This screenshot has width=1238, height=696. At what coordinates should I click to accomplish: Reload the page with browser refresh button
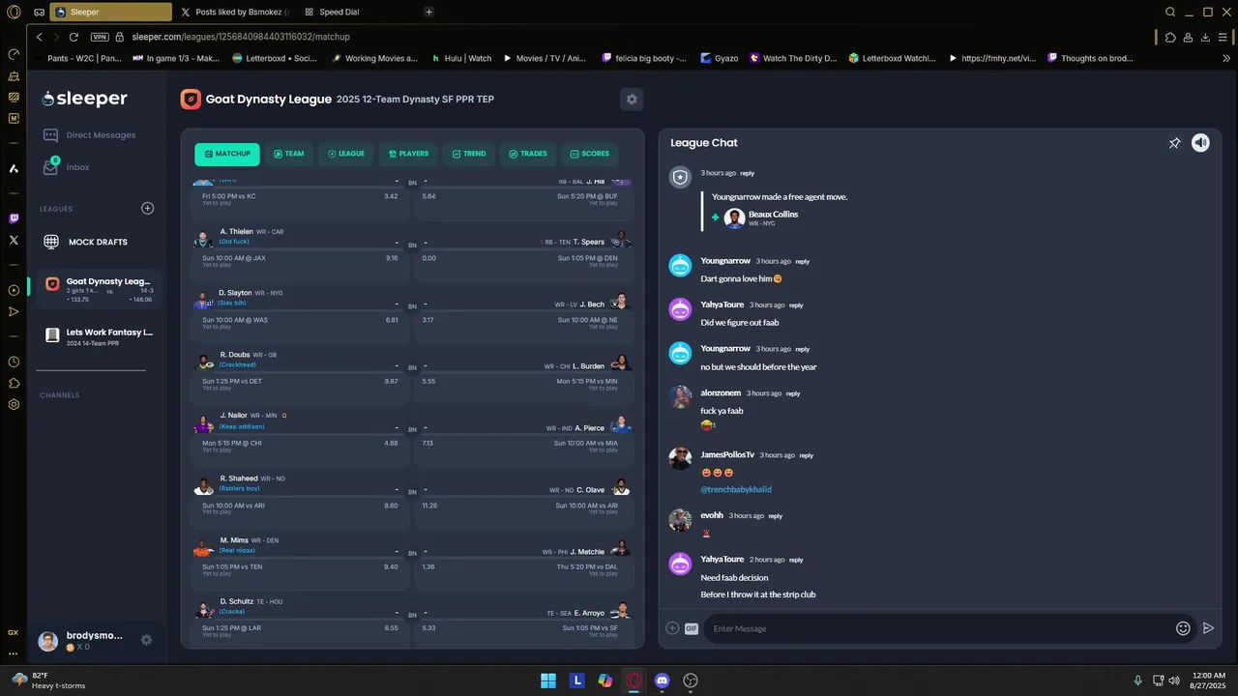[x=74, y=37]
